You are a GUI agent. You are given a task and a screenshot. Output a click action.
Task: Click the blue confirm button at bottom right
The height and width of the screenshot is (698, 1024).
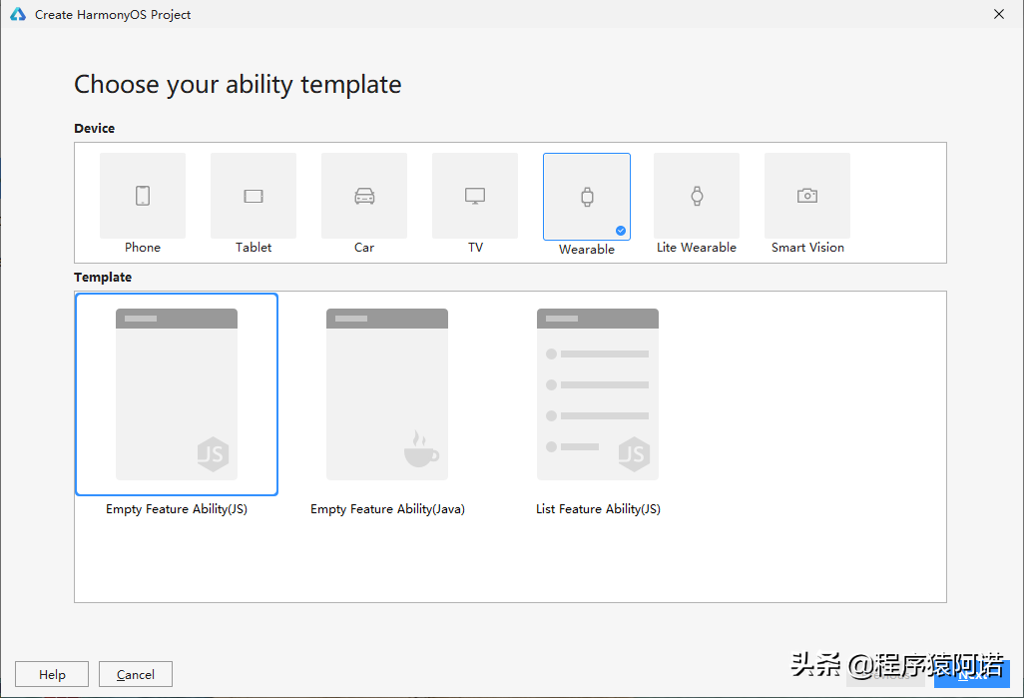point(972,674)
